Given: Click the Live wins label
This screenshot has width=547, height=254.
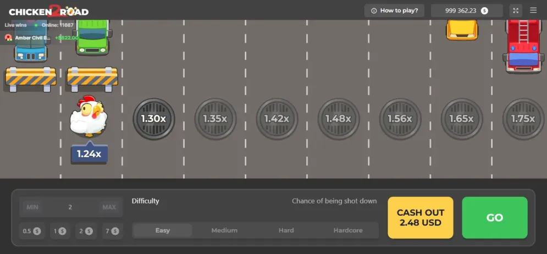Looking at the screenshot, I should pos(16,25).
